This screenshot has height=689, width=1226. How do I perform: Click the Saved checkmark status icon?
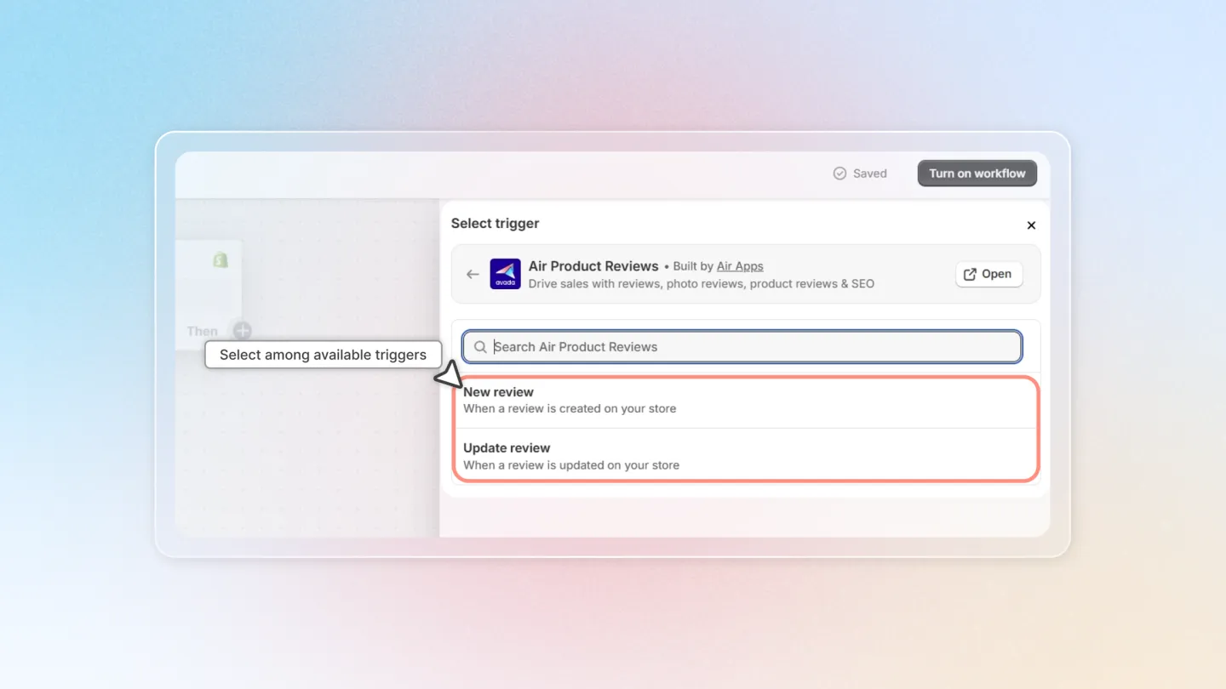839,174
